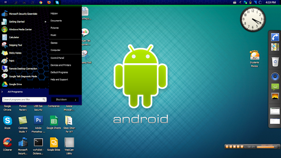Open Recycle Bin in the side dock

(x=275, y=61)
